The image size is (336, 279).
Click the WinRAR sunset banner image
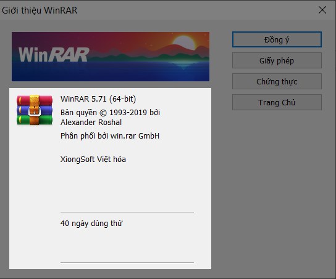111,57
